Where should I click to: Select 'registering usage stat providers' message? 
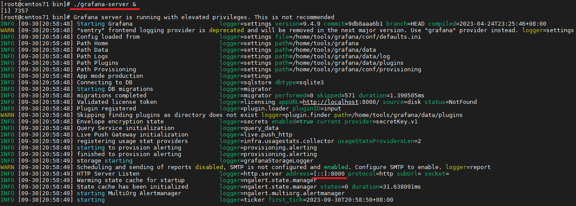[132, 141]
